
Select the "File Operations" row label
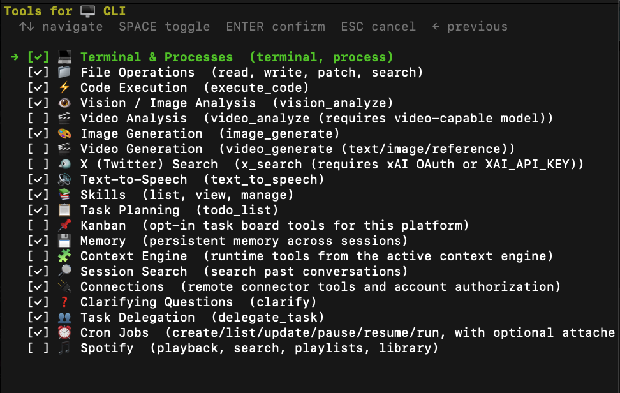click(x=138, y=72)
